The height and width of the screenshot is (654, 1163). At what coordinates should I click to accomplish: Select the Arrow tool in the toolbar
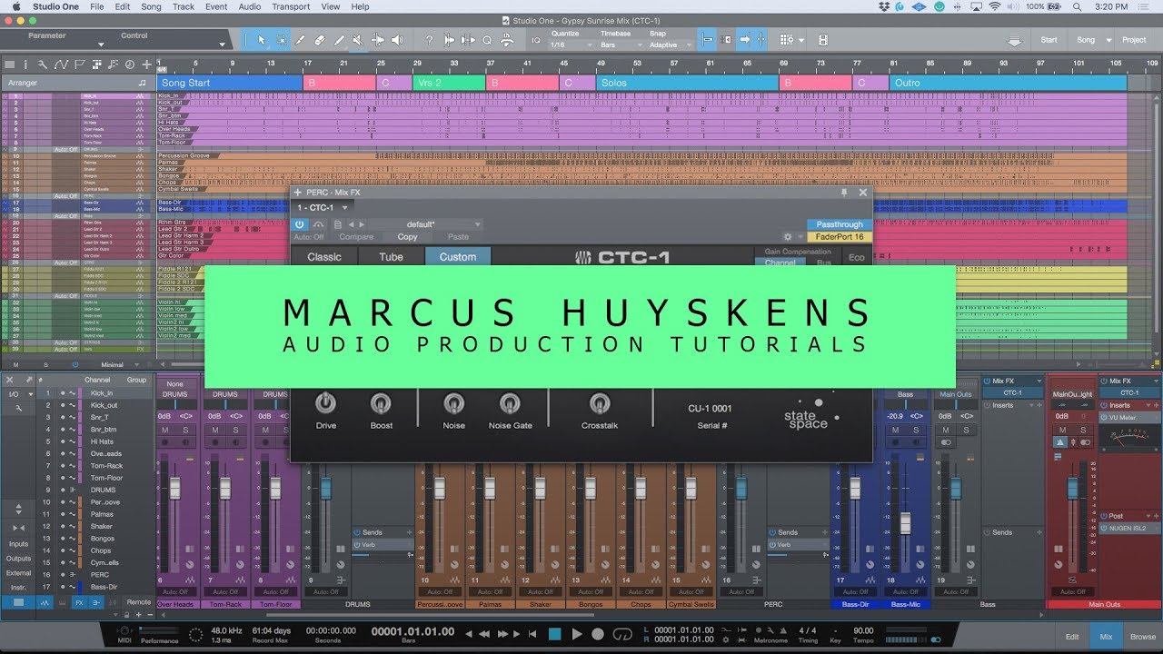262,40
